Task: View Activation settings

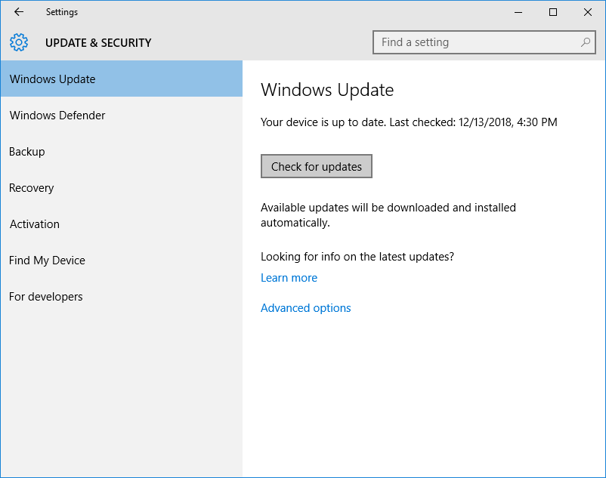Action: 34,224
